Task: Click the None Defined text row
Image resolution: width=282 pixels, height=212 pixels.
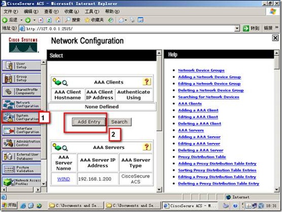Action: pos(102,106)
